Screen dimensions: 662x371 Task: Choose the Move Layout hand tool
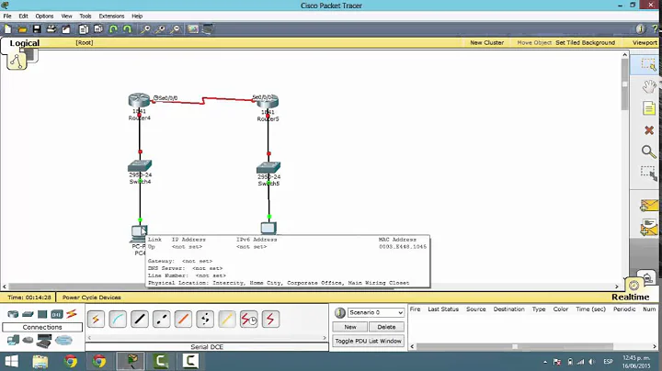pyautogui.click(x=649, y=86)
